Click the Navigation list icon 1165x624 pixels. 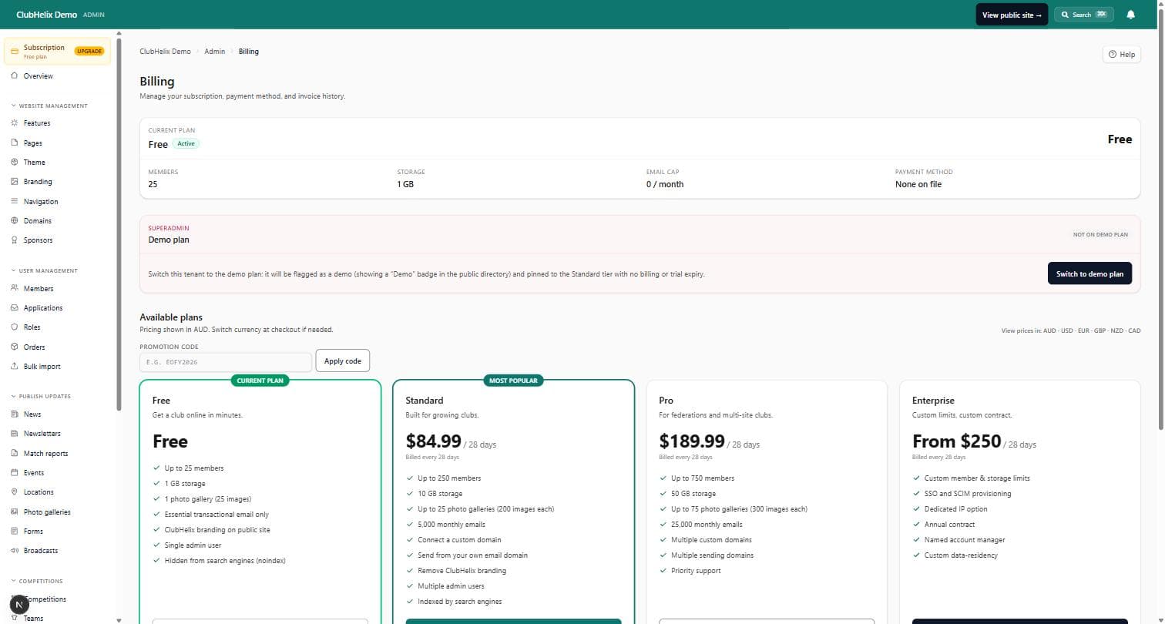pyautogui.click(x=15, y=201)
